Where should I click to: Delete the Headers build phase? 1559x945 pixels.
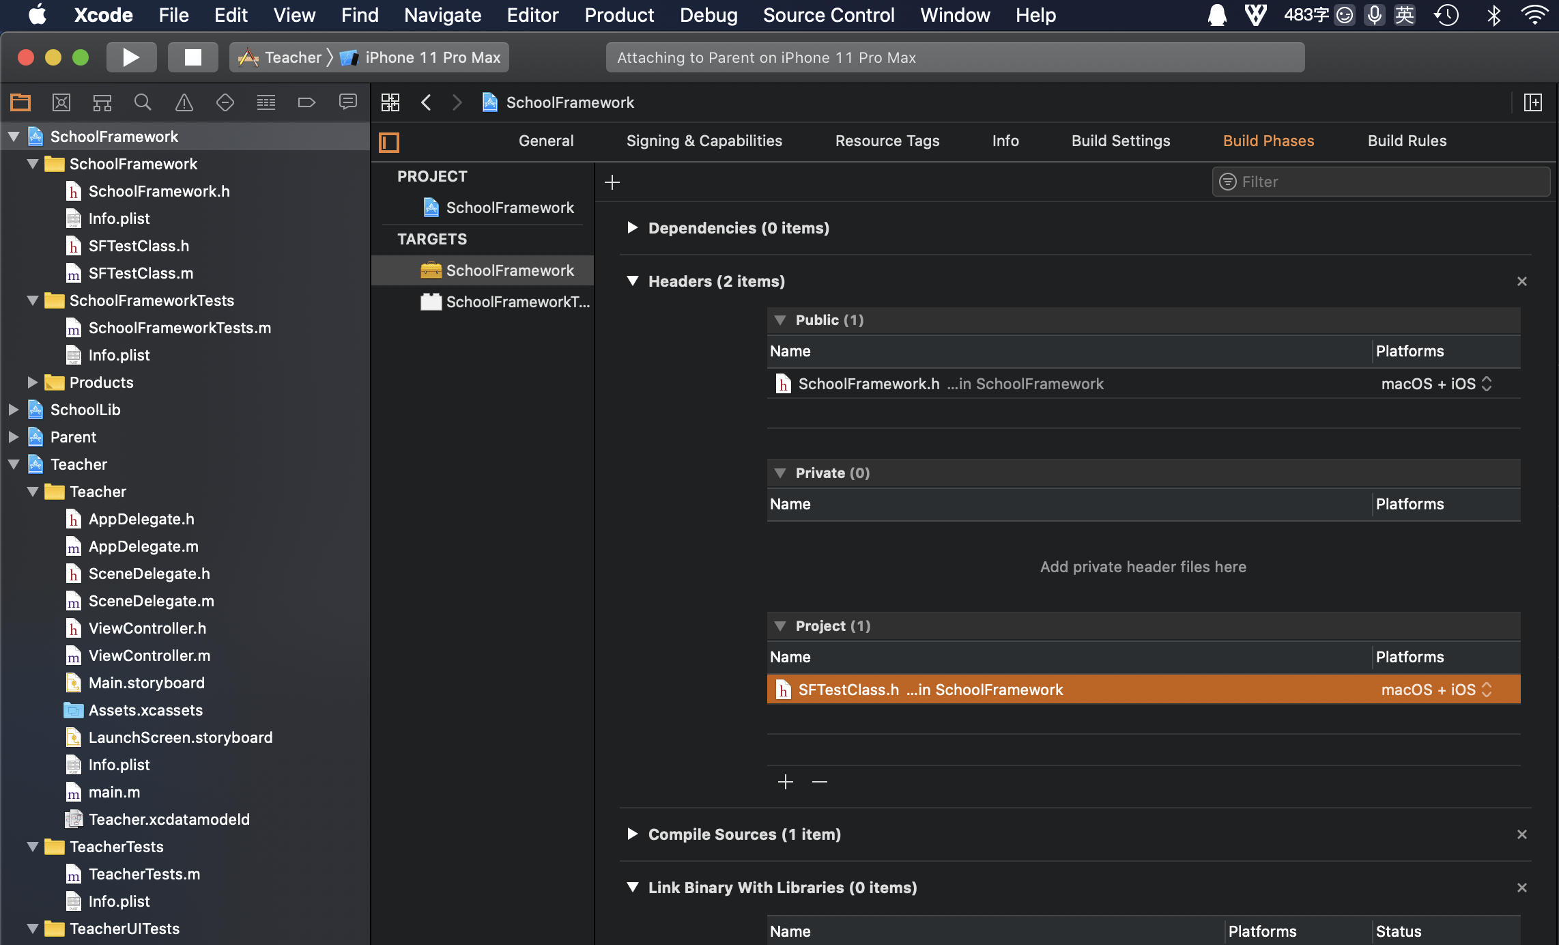click(1521, 281)
